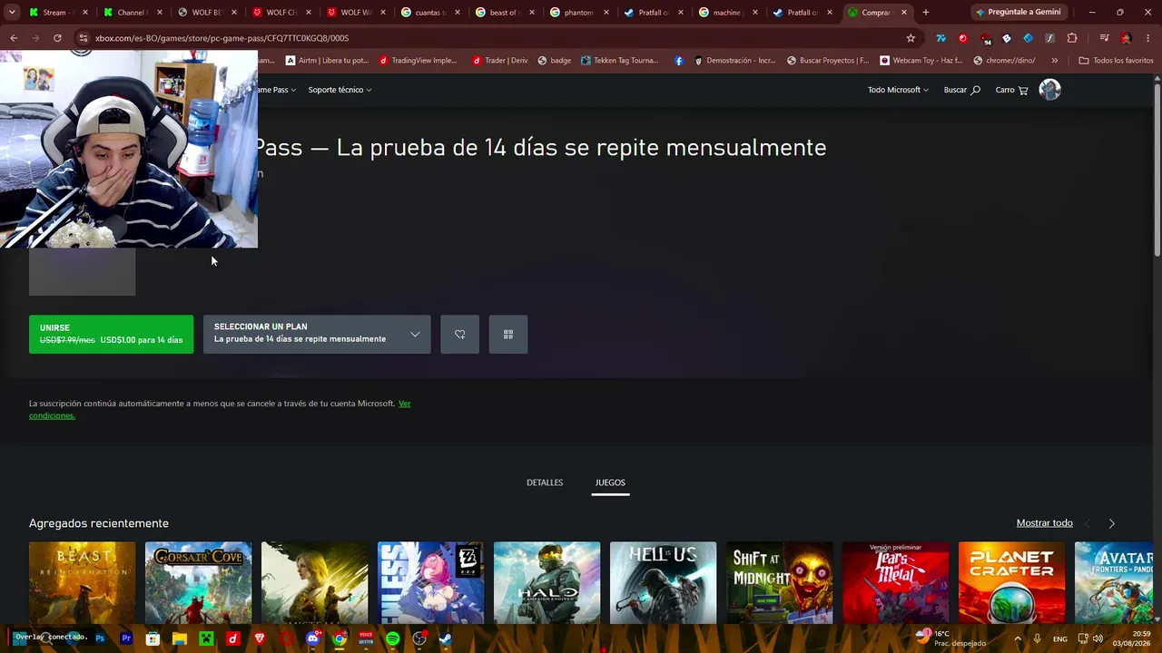
Task: Open Steam from the taskbar
Action: [446, 638]
